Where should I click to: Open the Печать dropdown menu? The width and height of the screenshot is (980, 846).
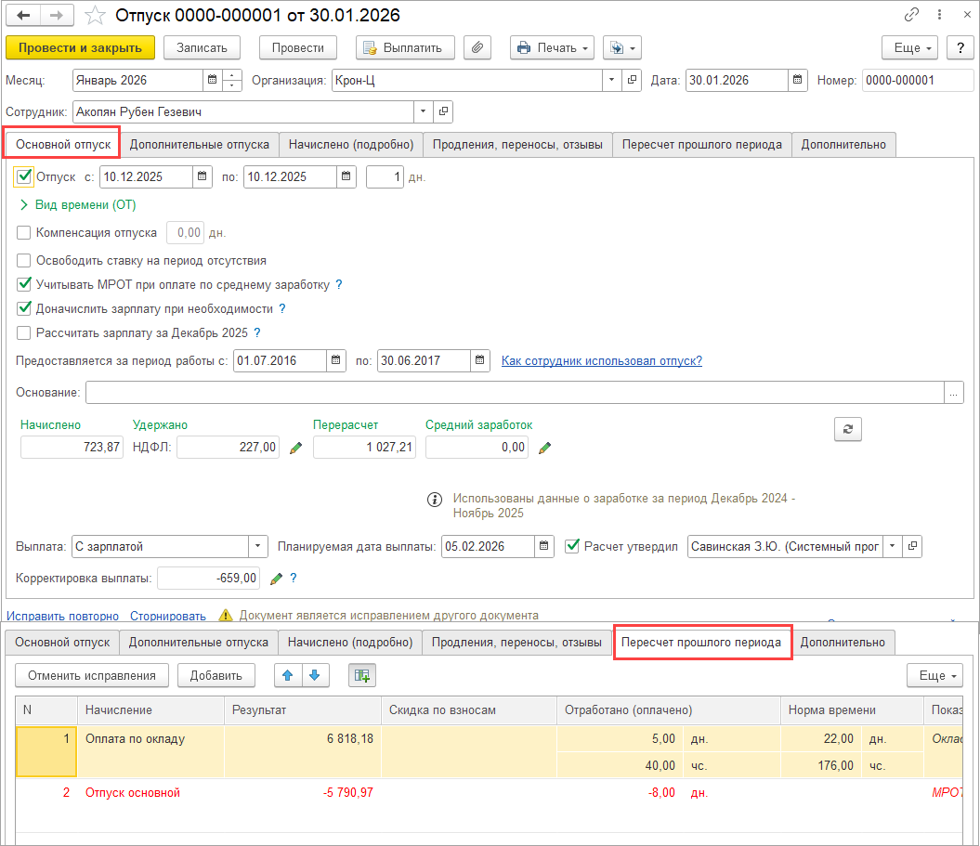[552, 48]
